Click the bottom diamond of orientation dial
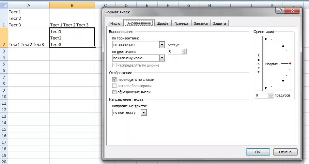The image size is (309, 164). pyautogui.click(x=266, y=88)
